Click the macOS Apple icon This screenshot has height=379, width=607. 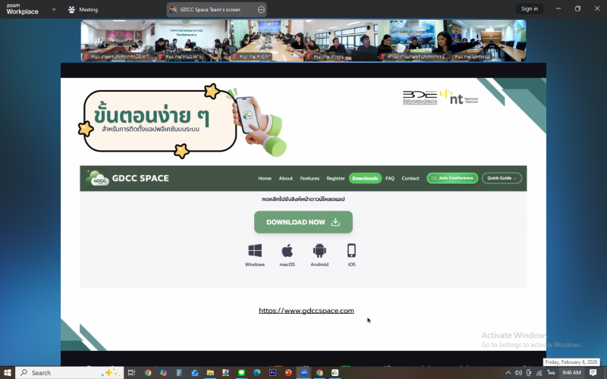pyautogui.click(x=287, y=251)
